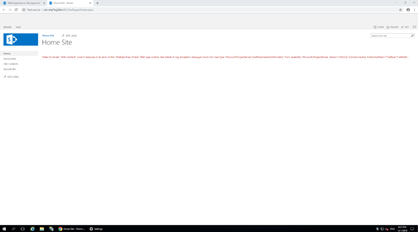
Task: Go forward in the browser
Action: (10, 10)
